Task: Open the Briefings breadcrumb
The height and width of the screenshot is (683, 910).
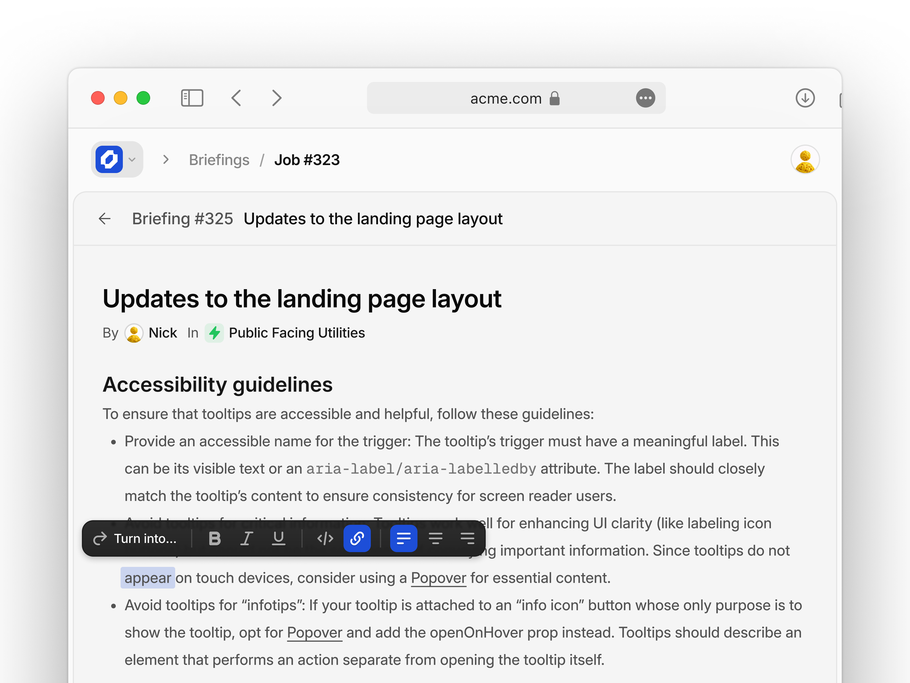Action: coord(219,160)
